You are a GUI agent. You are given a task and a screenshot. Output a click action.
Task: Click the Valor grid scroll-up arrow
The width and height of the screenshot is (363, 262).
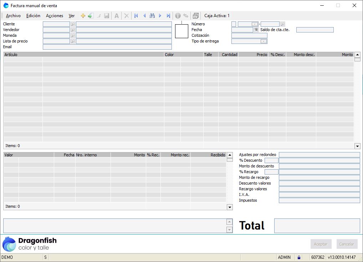[230, 155]
